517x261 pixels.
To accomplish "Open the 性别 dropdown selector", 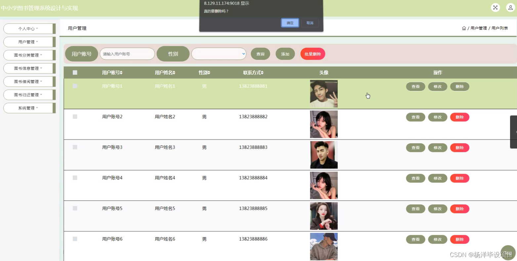I will [x=218, y=54].
